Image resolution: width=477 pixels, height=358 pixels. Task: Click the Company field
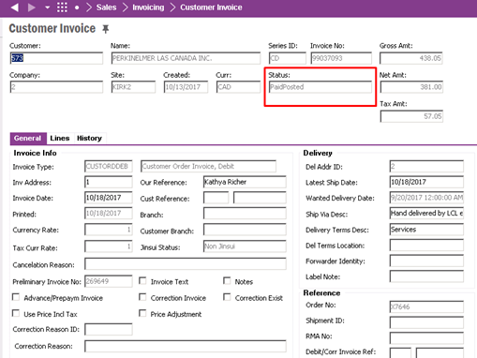pyautogui.click(x=56, y=87)
